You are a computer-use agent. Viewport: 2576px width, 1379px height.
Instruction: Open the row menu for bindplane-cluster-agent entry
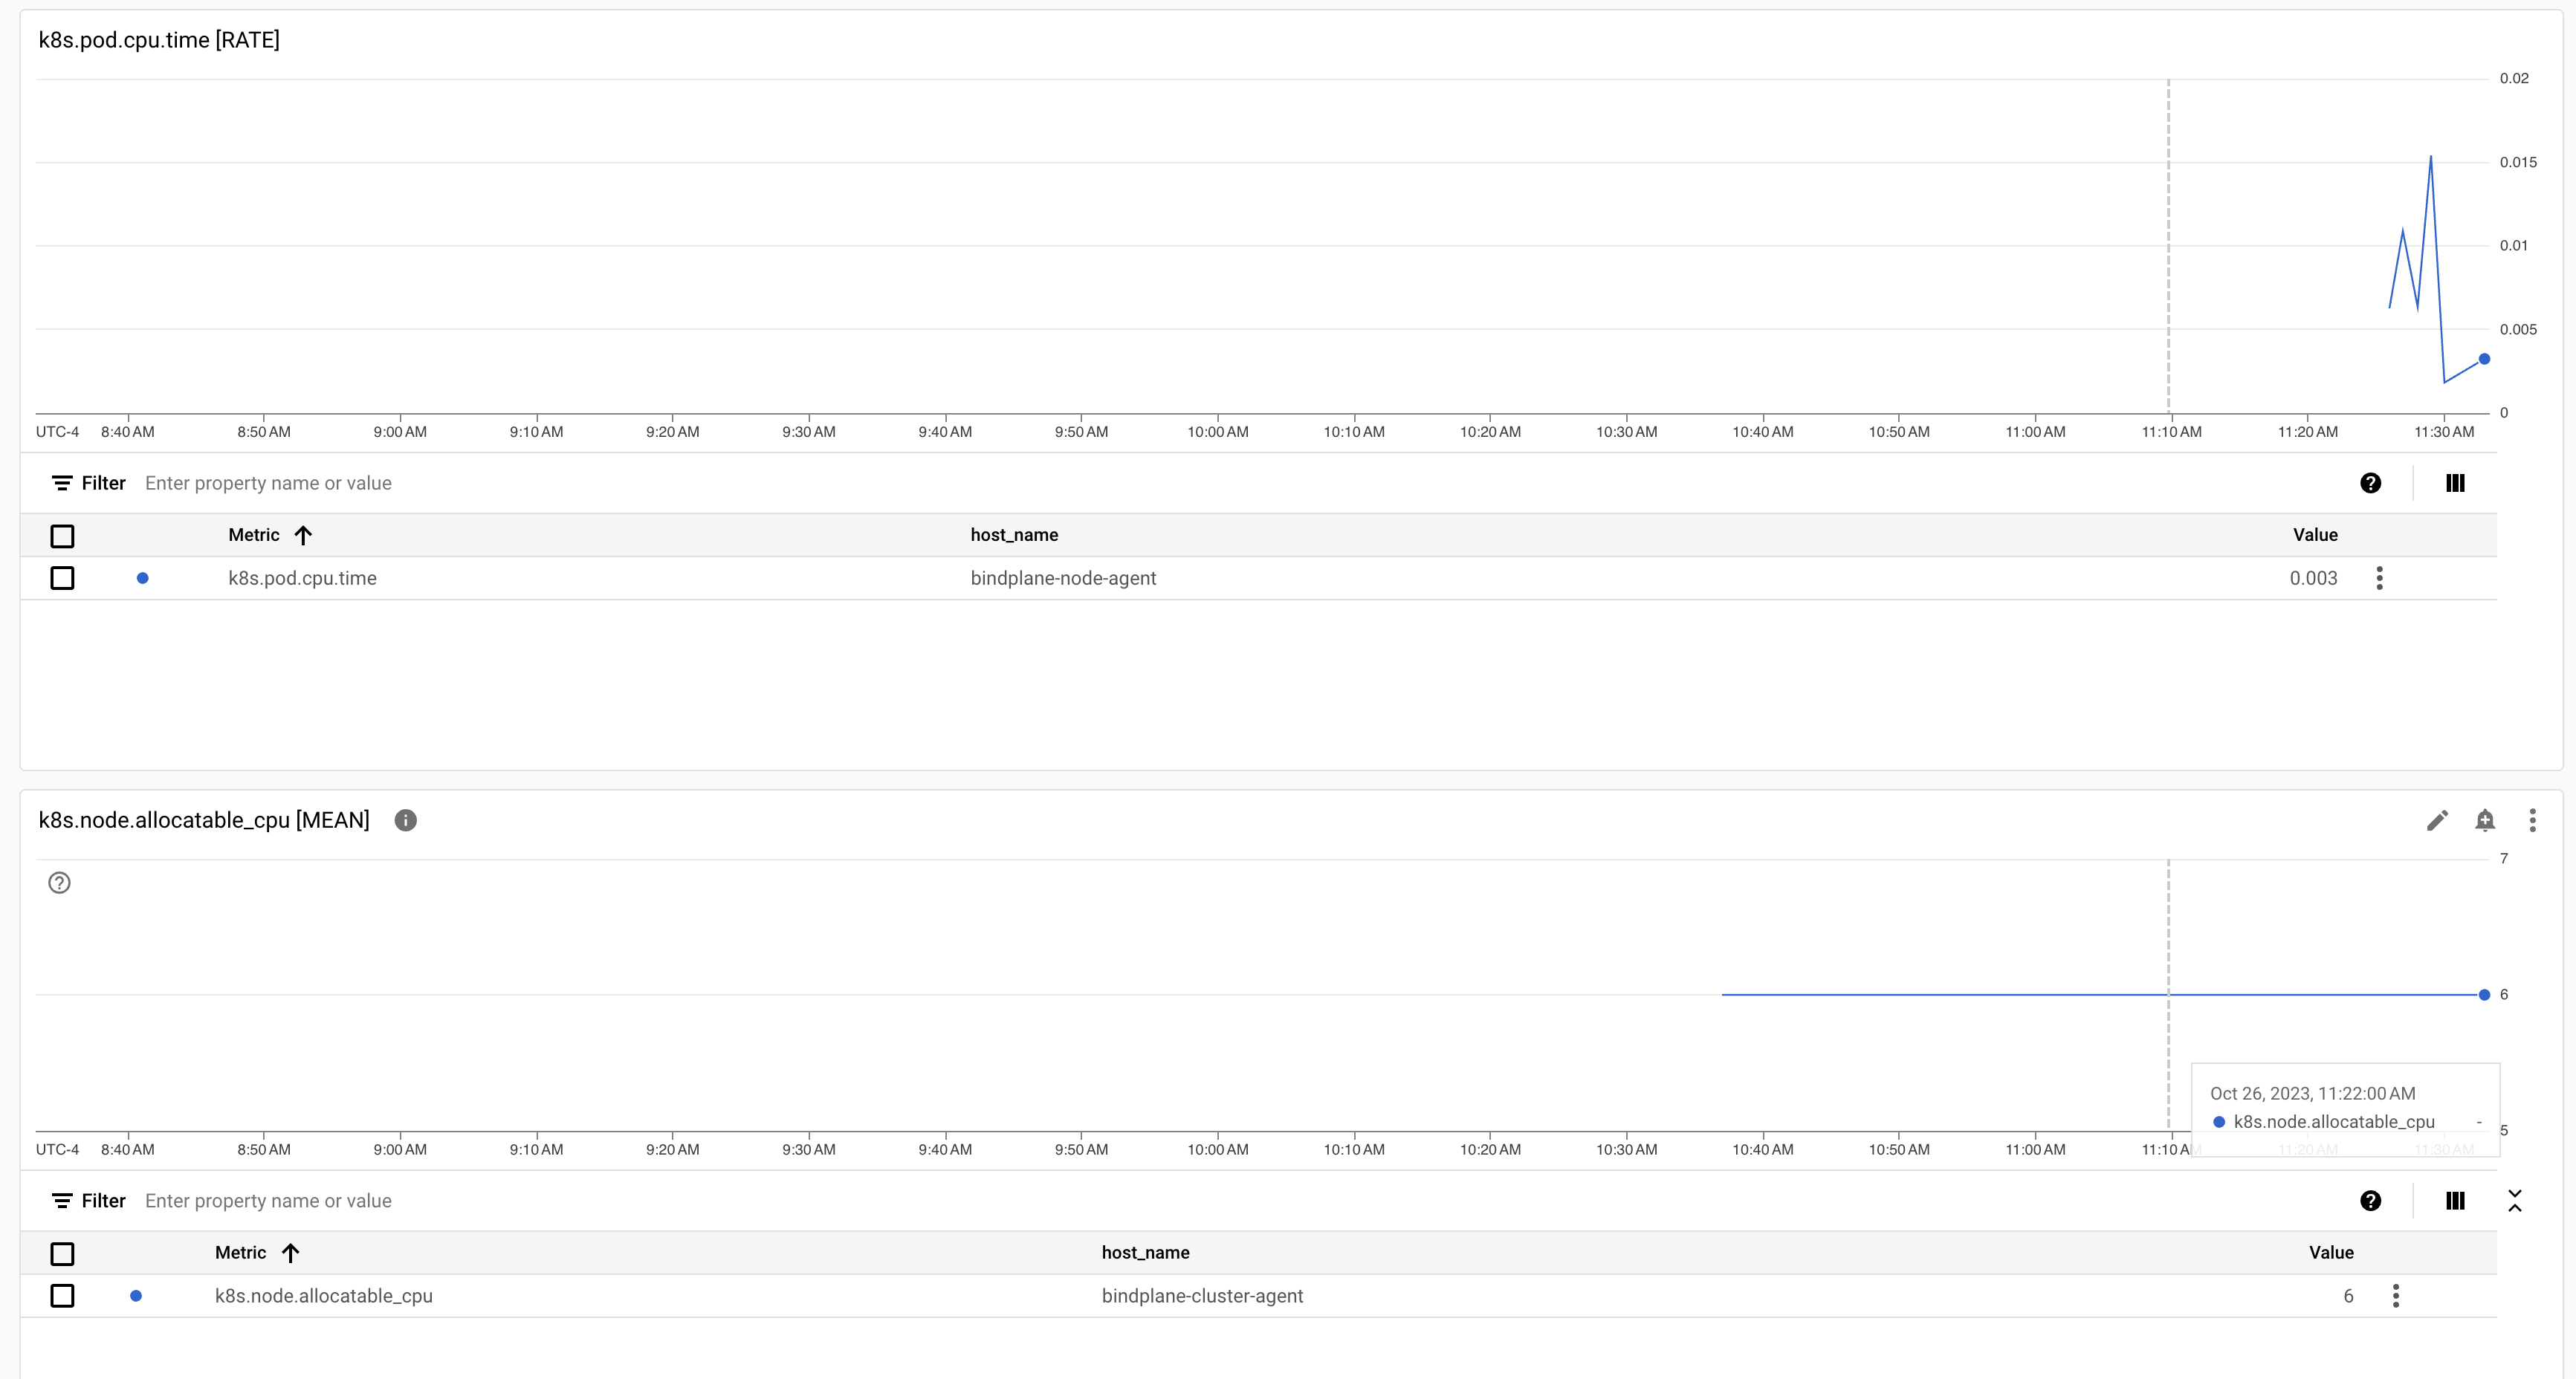(x=2395, y=1296)
